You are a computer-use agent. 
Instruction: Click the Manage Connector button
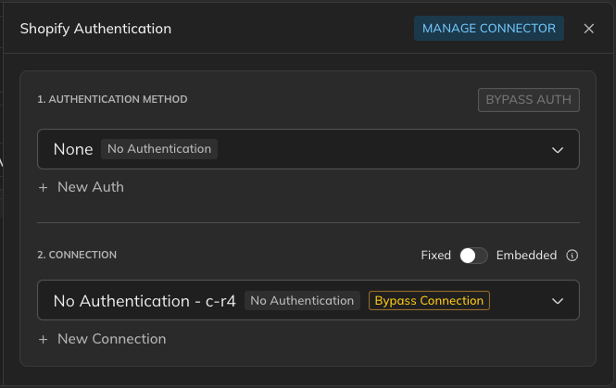click(x=488, y=29)
